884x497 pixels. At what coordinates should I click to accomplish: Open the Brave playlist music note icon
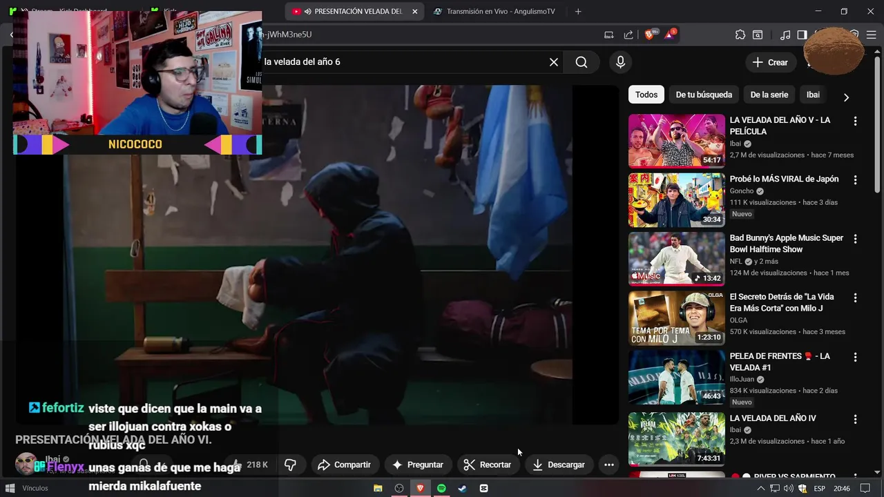785,35
